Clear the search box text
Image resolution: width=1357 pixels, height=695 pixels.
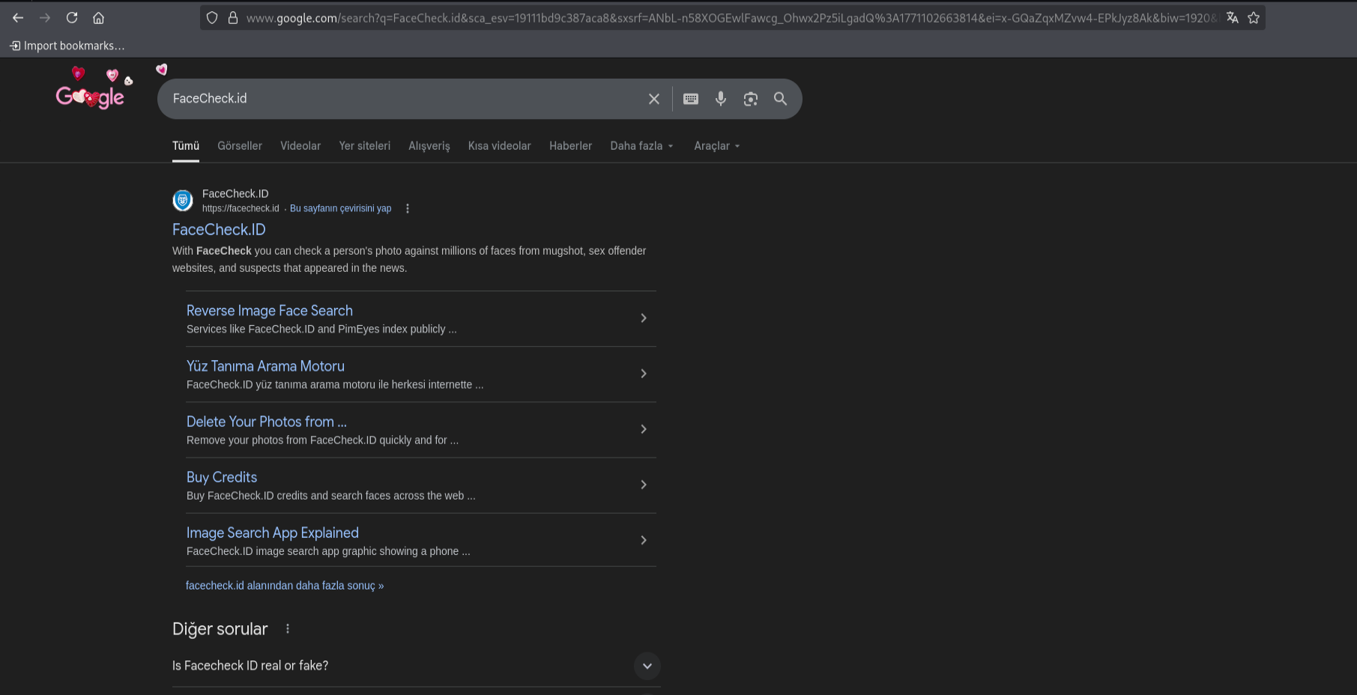[654, 99]
